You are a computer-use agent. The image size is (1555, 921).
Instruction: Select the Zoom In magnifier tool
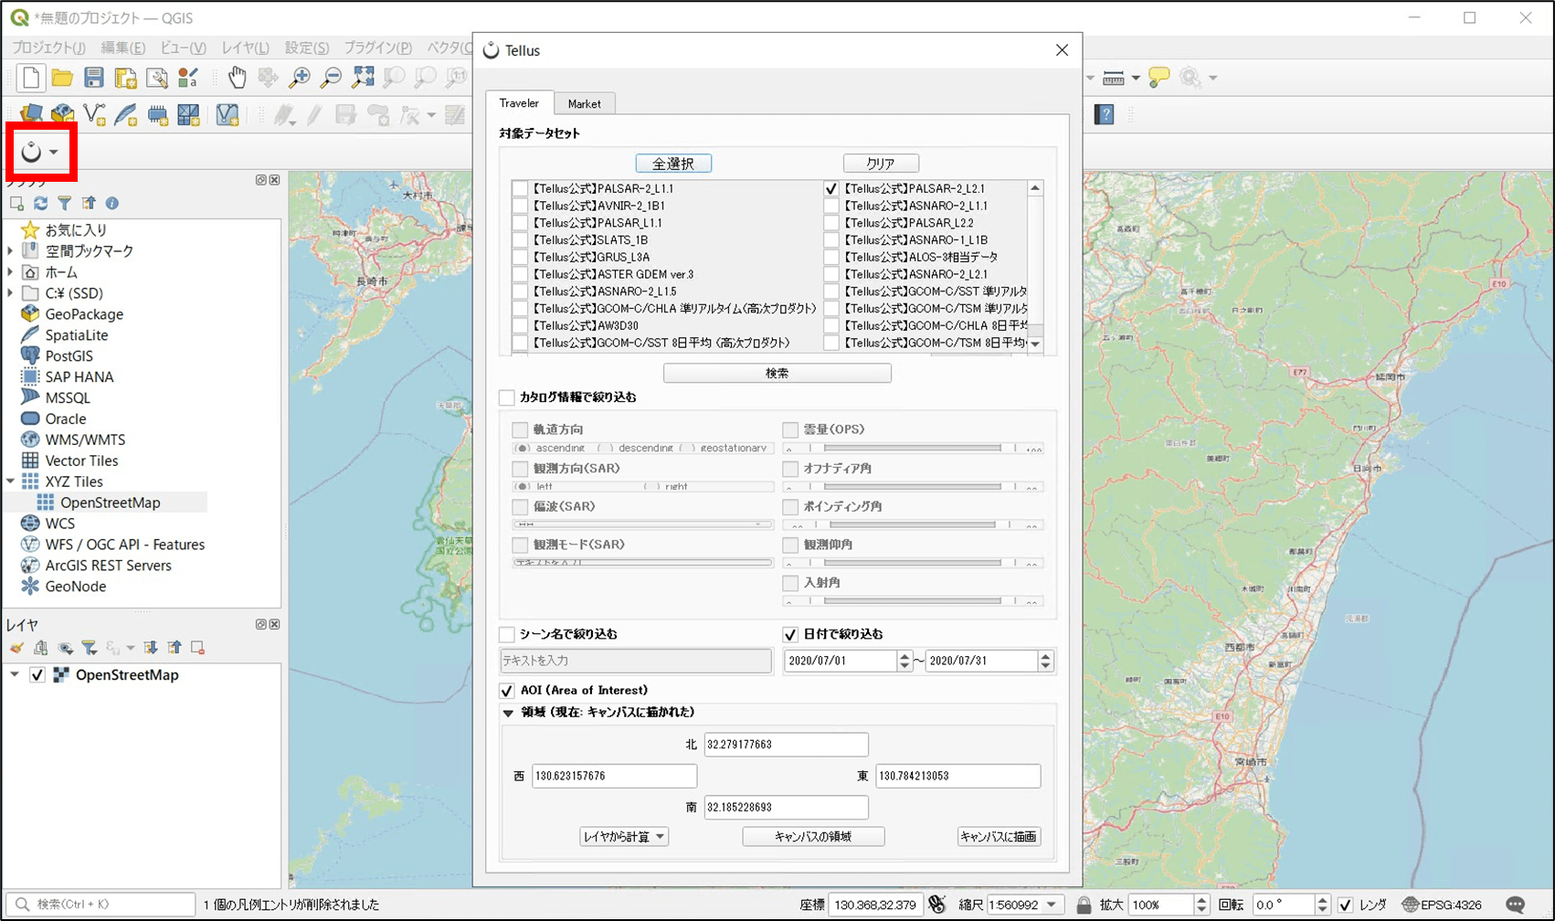[x=300, y=78]
